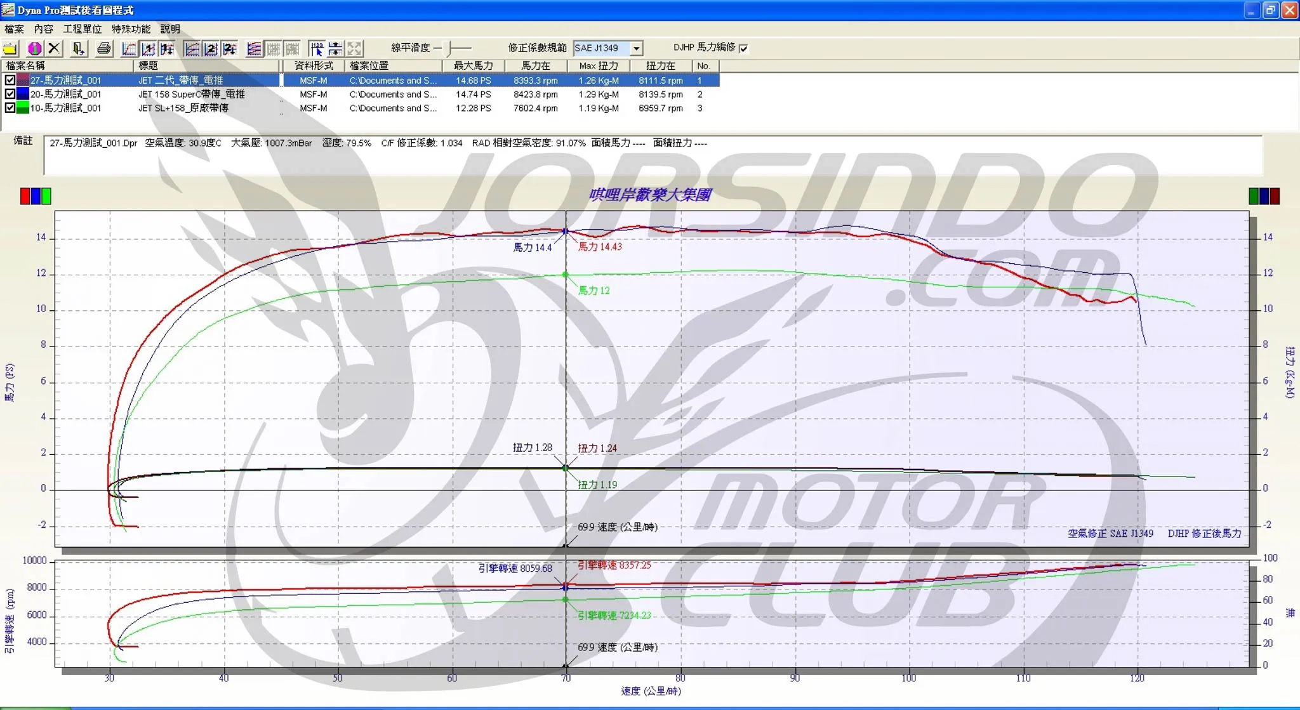Click blue color swatch of 20-馬力測試 row
The image size is (1300, 710).
(x=23, y=94)
